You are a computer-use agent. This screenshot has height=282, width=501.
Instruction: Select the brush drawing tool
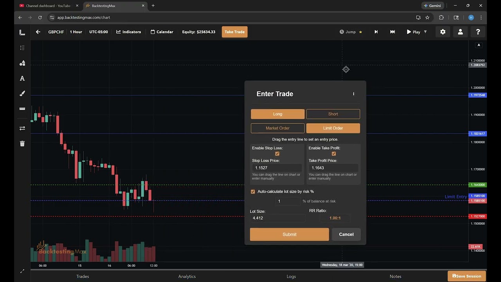coord(22,94)
